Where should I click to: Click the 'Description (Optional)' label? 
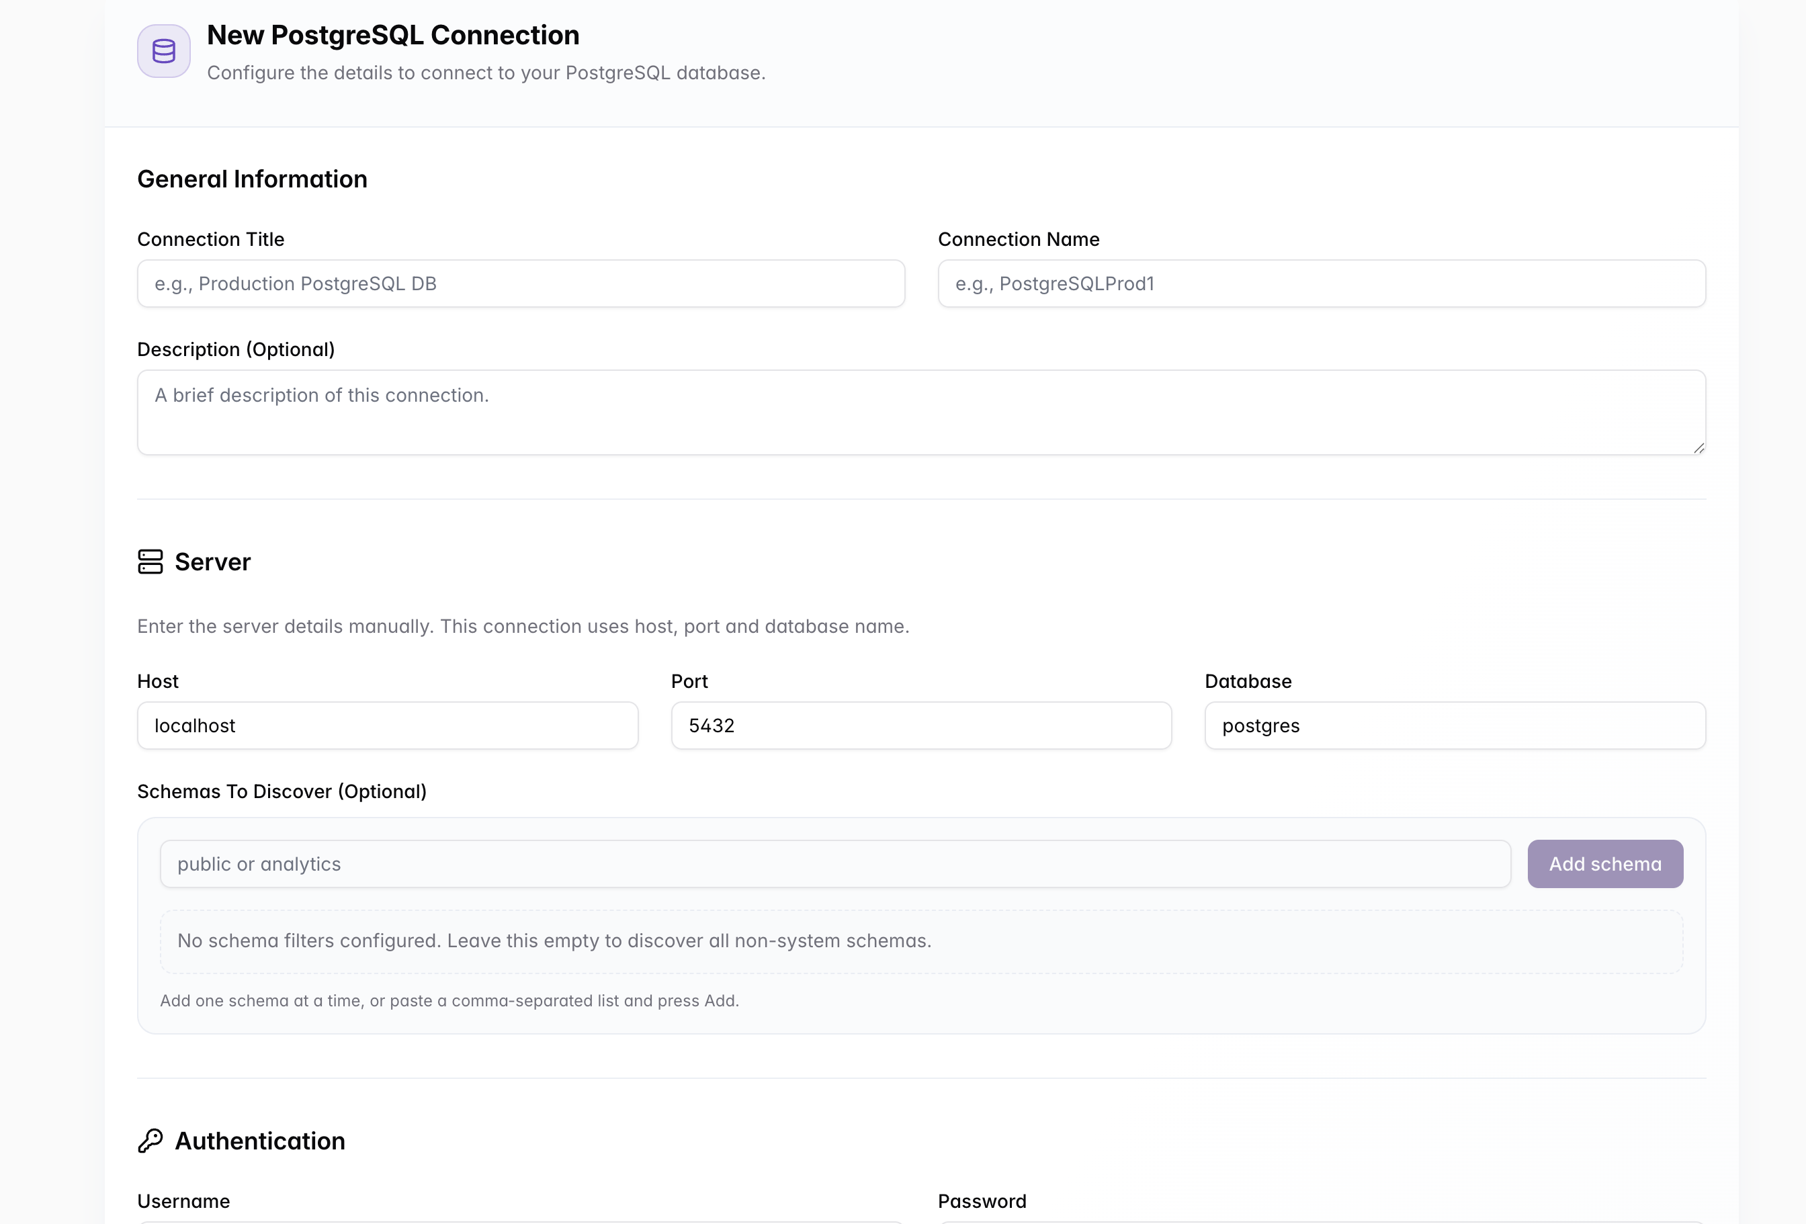tap(236, 350)
